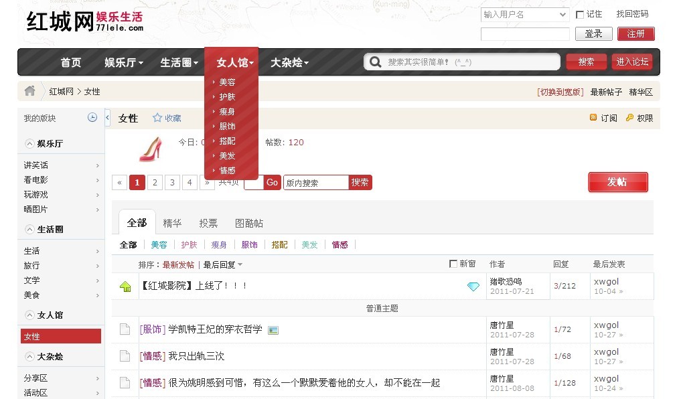This screenshot has height=399, width=677.
Task: Go to the previous page with «
Action: coord(120,182)
